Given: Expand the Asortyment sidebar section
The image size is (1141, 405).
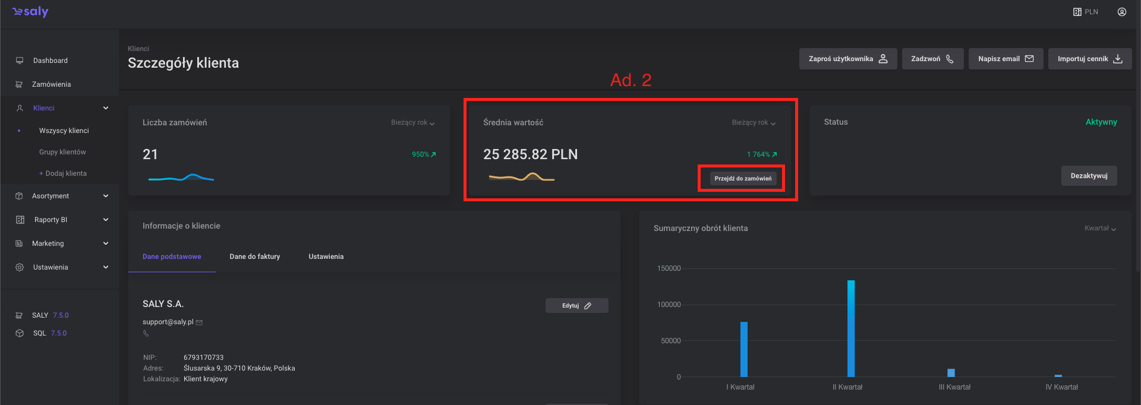Looking at the screenshot, I should [106, 196].
